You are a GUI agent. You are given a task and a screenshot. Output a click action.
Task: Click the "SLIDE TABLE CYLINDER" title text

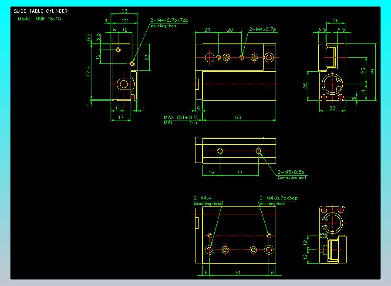pos(40,11)
